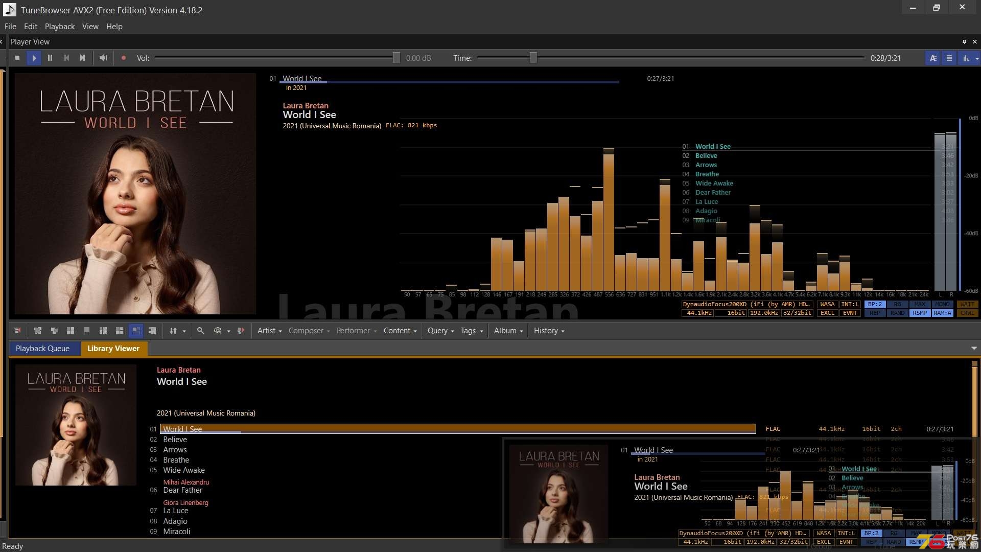Stop playback with the stop button
This screenshot has width=981, height=552.
tap(17, 58)
